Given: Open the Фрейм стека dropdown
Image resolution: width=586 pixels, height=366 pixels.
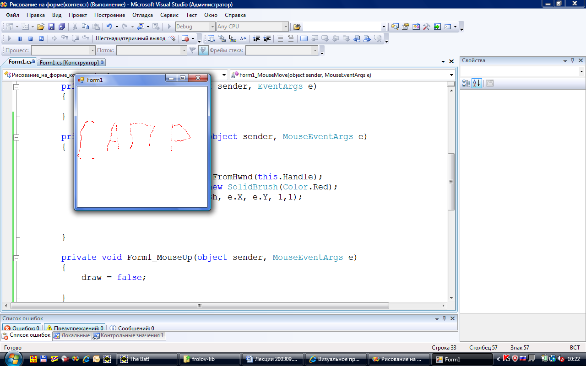Looking at the screenshot, I should (x=315, y=50).
